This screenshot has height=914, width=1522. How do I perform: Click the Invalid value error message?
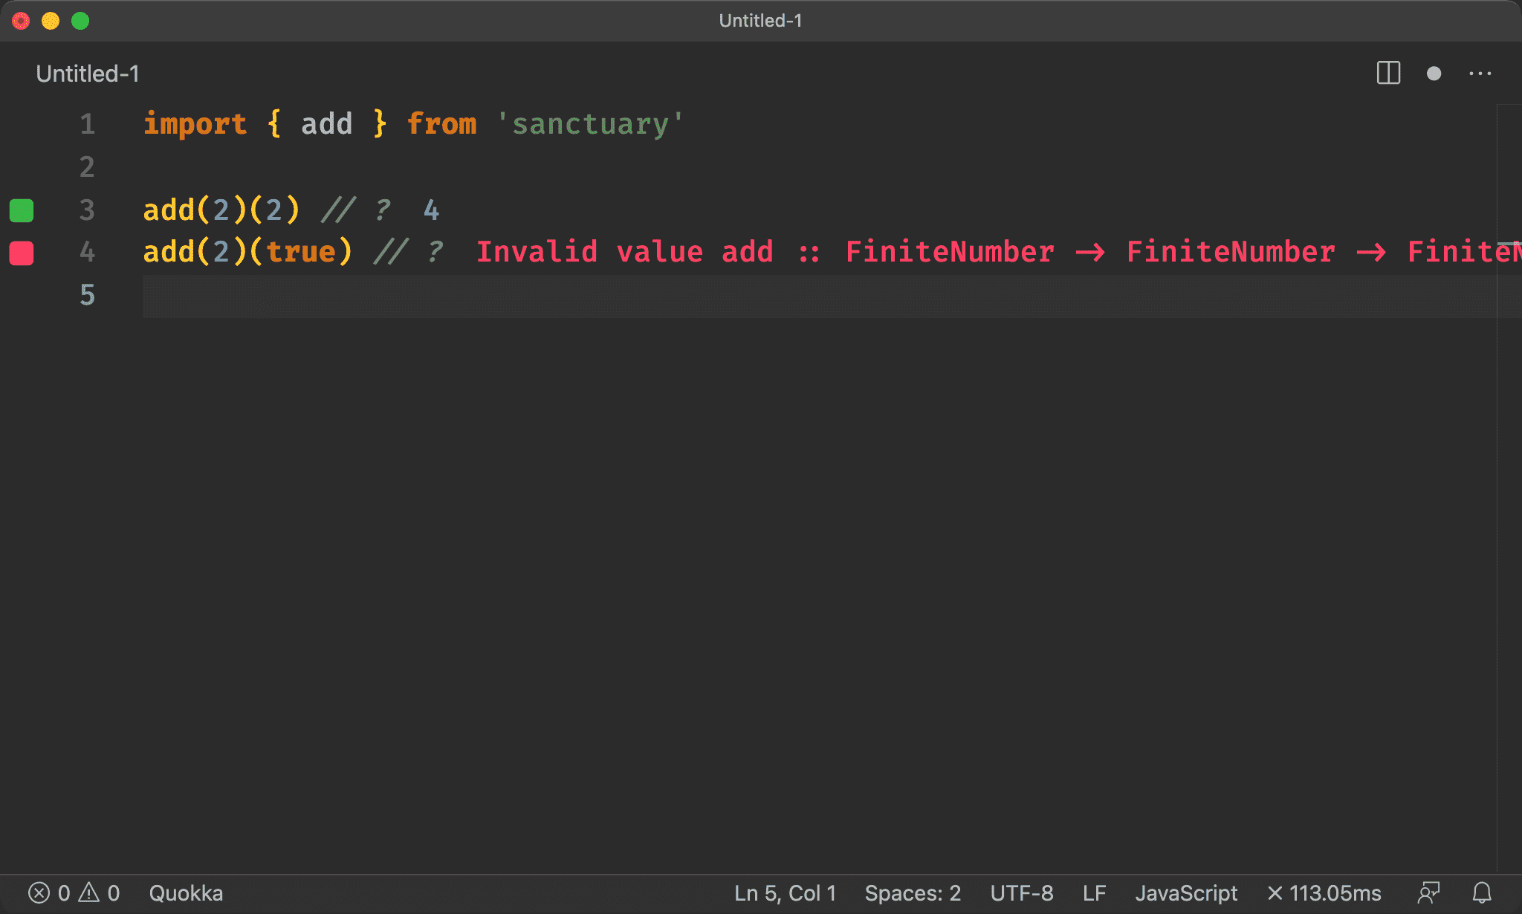click(999, 252)
